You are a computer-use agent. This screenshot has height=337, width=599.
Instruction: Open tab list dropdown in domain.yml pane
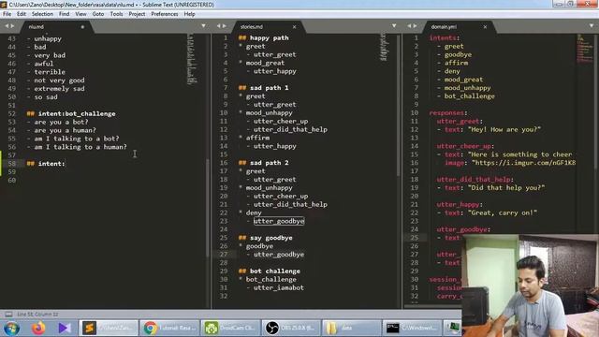click(592, 26)
